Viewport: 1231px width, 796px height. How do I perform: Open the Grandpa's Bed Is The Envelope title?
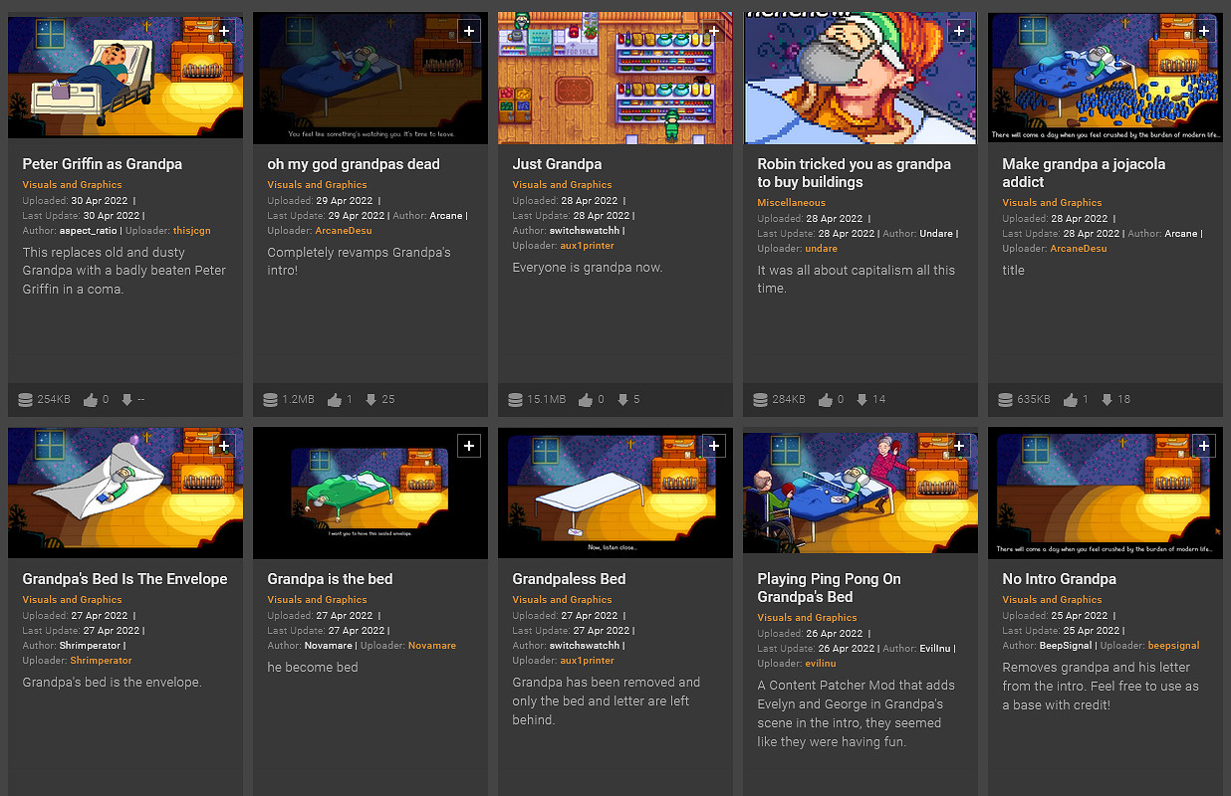(x=124, y=579)
